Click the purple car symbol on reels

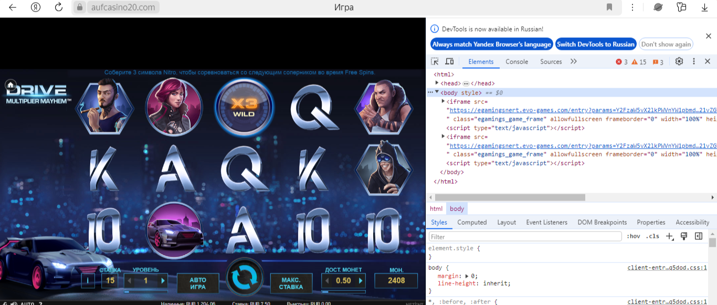pos(174,231)
